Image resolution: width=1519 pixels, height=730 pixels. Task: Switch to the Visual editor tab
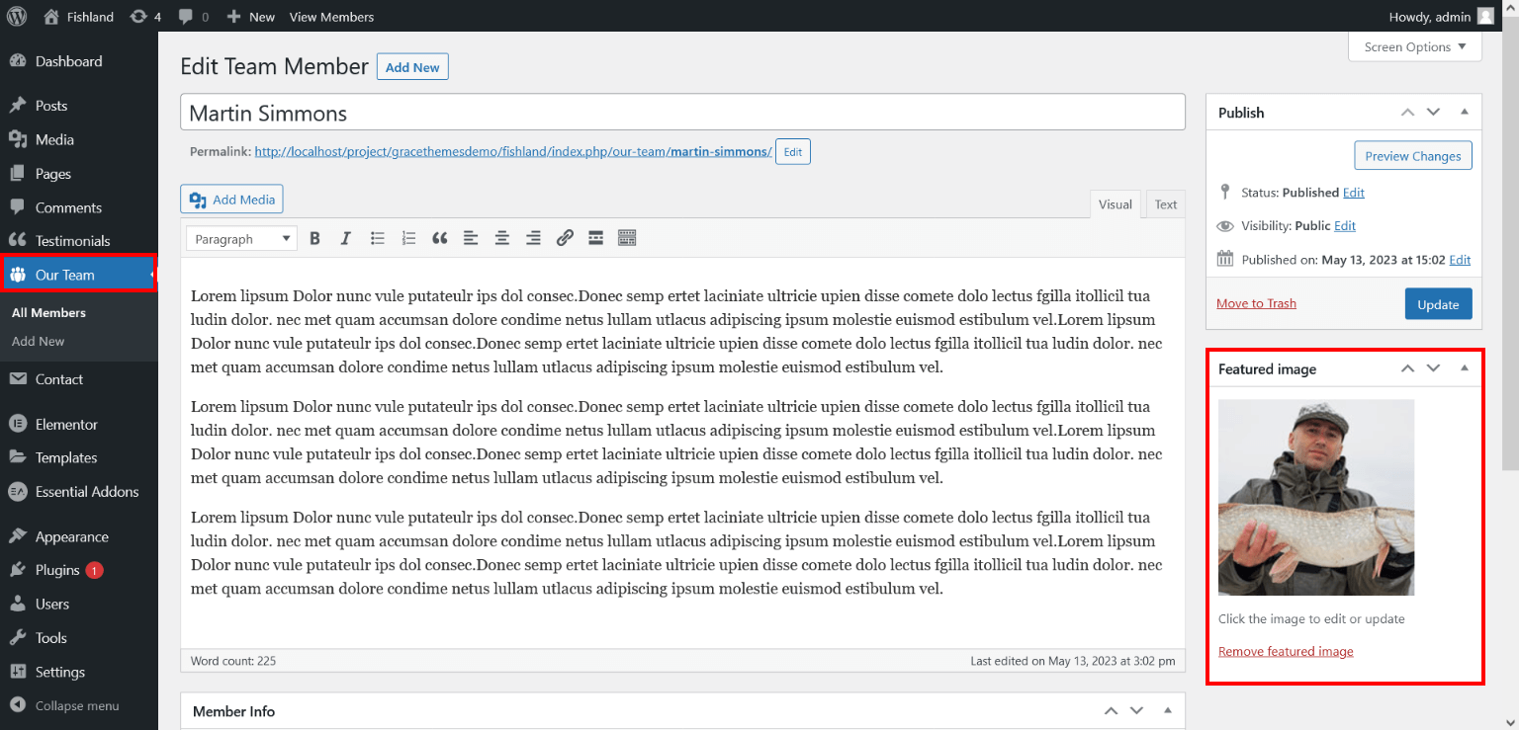point(1116,204)
